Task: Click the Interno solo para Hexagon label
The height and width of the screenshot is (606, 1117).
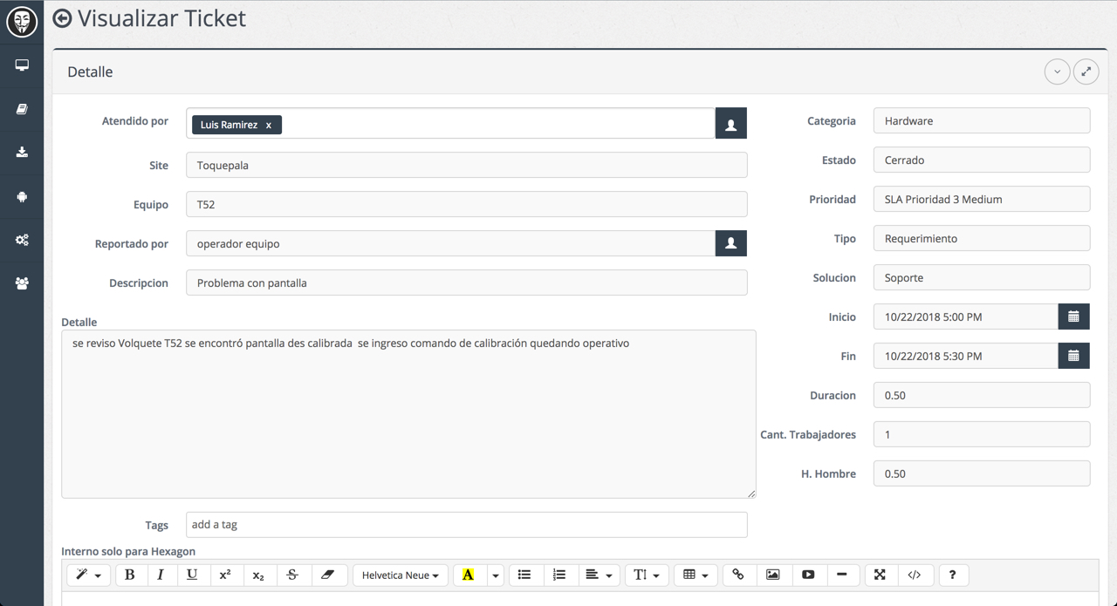Action: point(128,551)
